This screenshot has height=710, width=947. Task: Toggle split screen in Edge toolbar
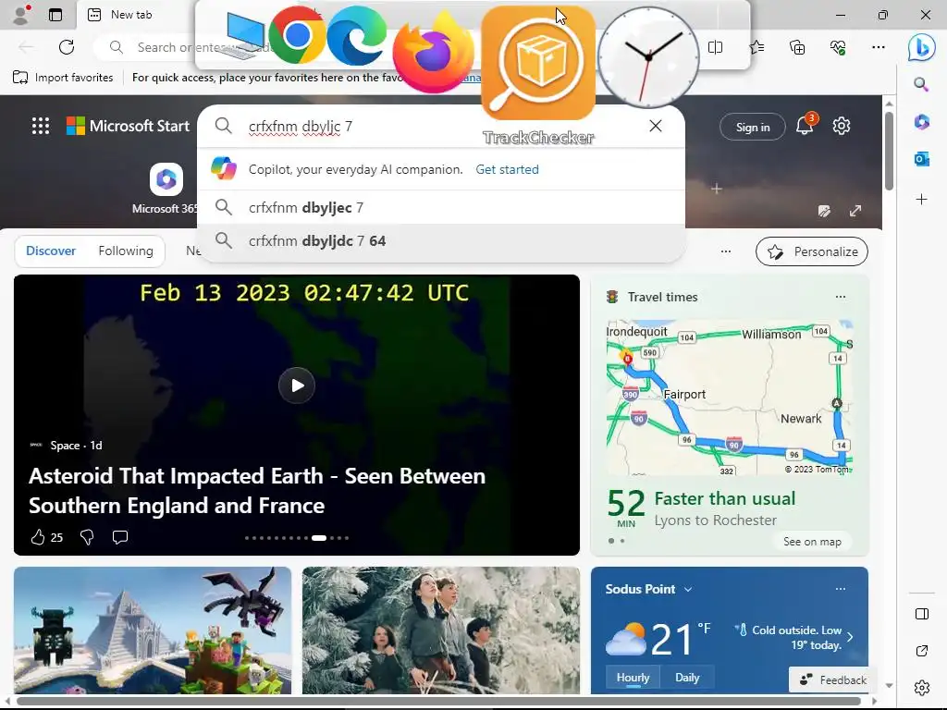pyautogui.click(x=715, y=47)
